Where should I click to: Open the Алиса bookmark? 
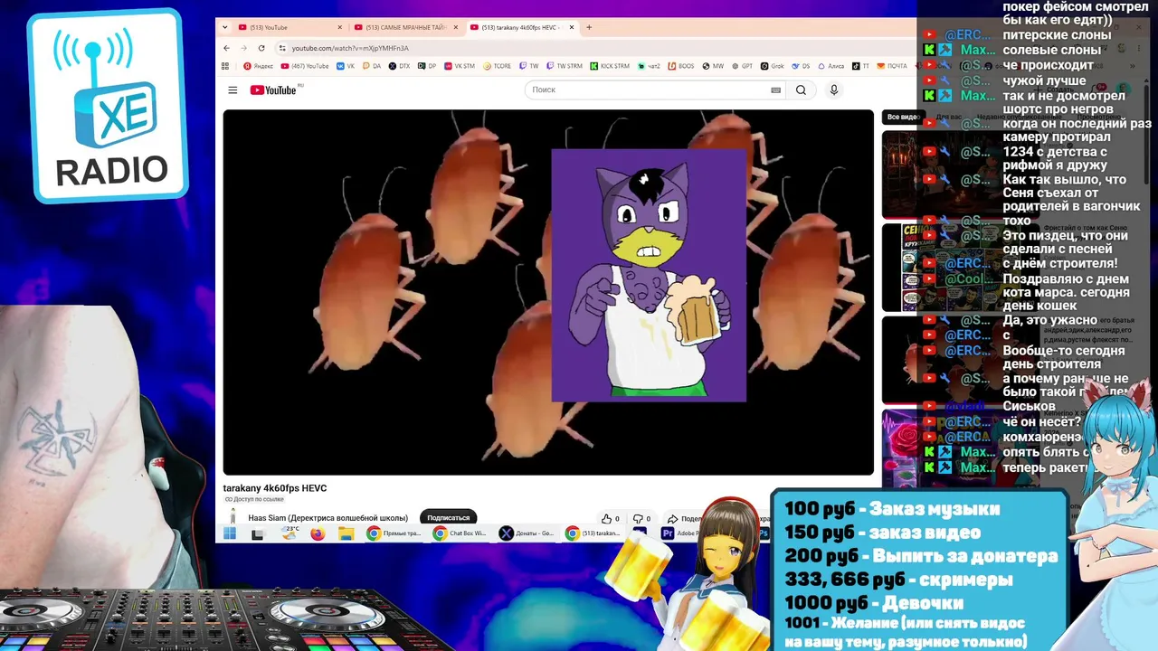pos(831,66)
